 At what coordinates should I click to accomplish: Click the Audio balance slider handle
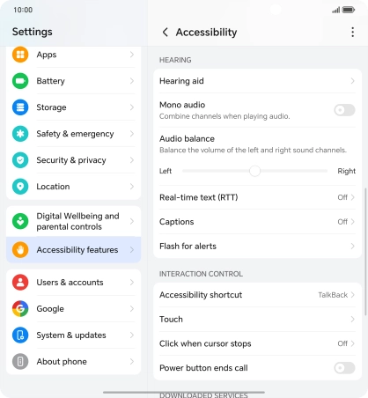coord(254,171)
